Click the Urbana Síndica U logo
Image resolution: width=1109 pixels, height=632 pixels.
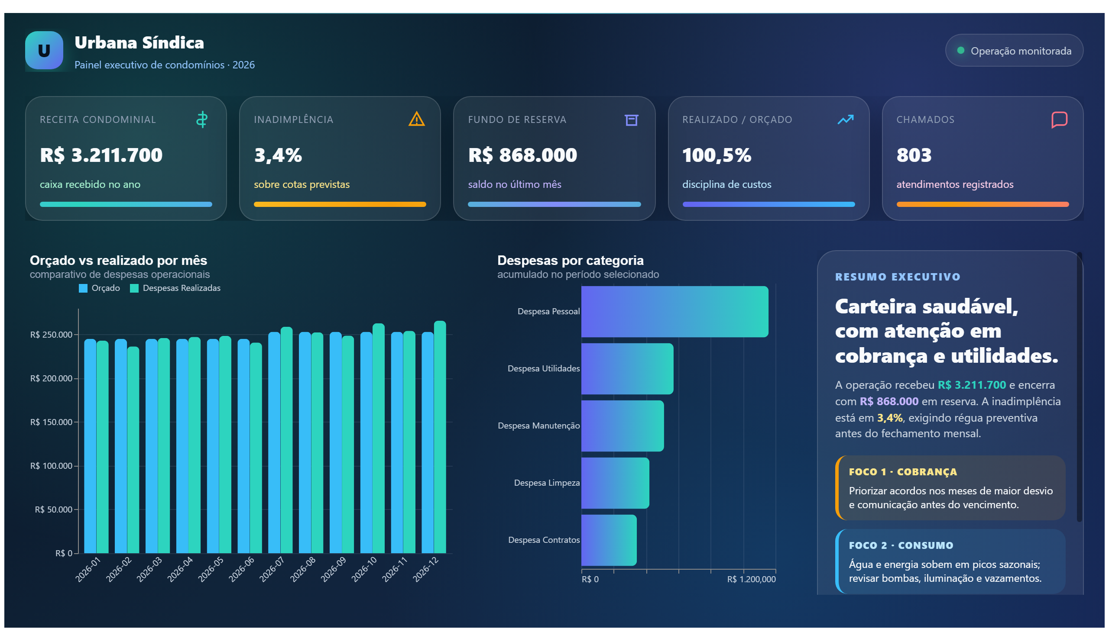point(44,50)
